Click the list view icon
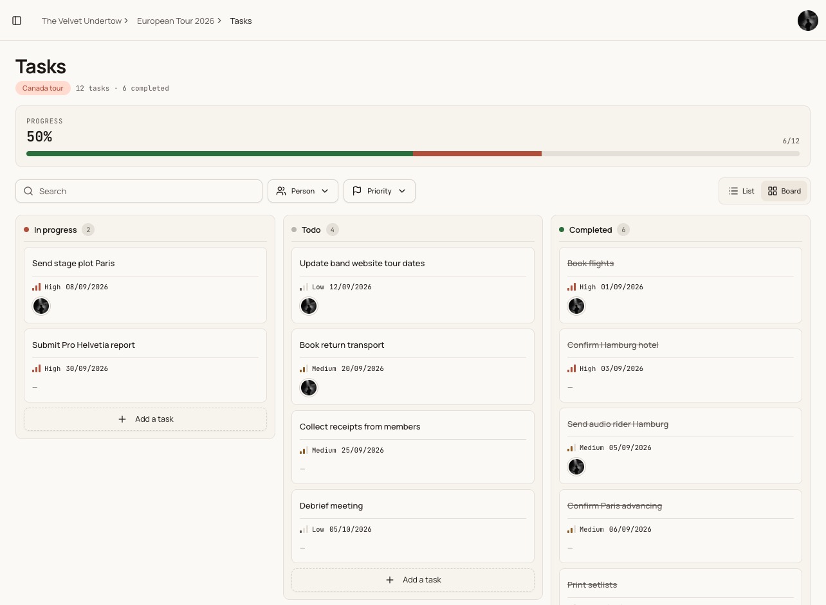The image size is (826, 605). (733, 191)
